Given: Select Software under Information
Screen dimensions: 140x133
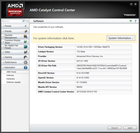Looking at the screenshot, I should [10, 75].
